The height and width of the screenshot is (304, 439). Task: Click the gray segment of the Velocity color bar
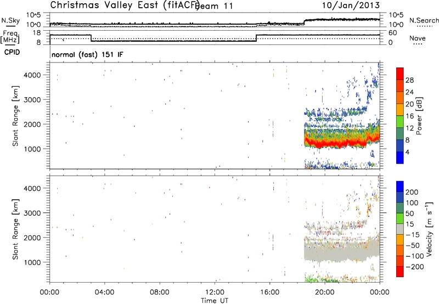(x=400, y=229)
